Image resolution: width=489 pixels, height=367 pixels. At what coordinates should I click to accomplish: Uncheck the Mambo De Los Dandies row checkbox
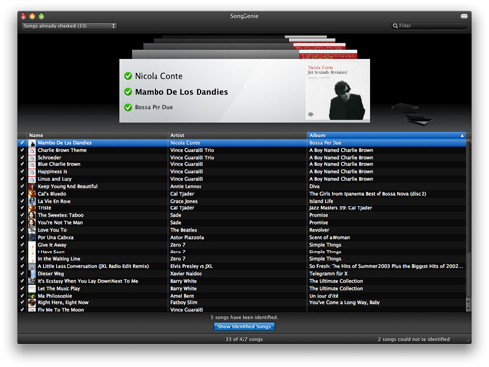(22, 143)
